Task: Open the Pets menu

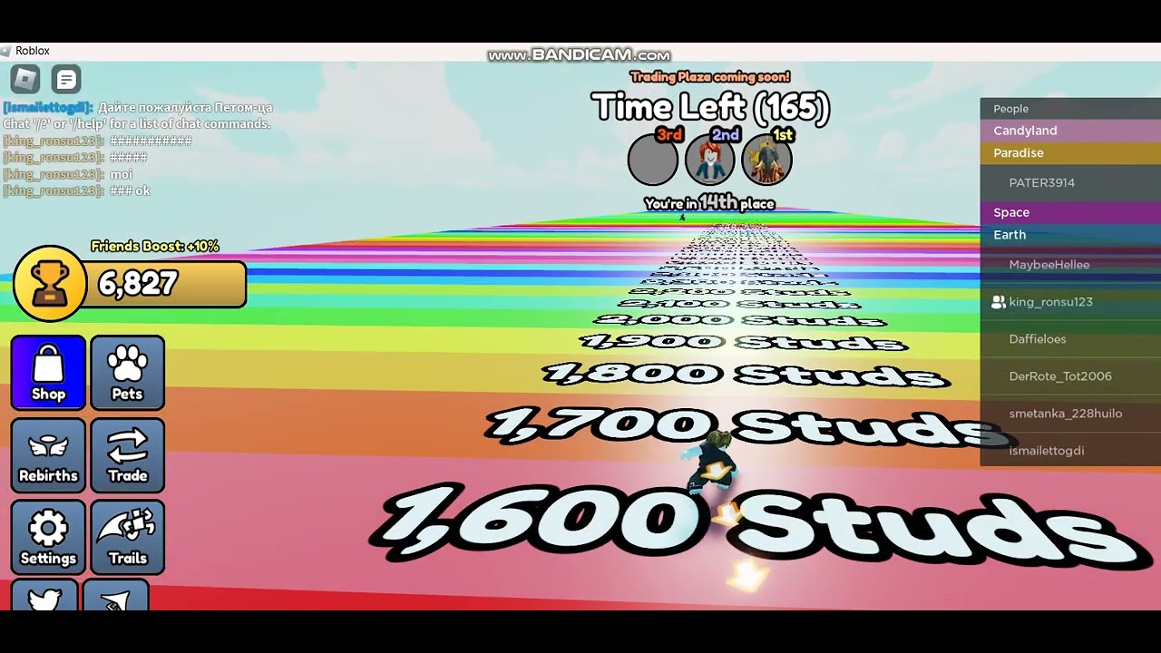Action: pos(127,373)
